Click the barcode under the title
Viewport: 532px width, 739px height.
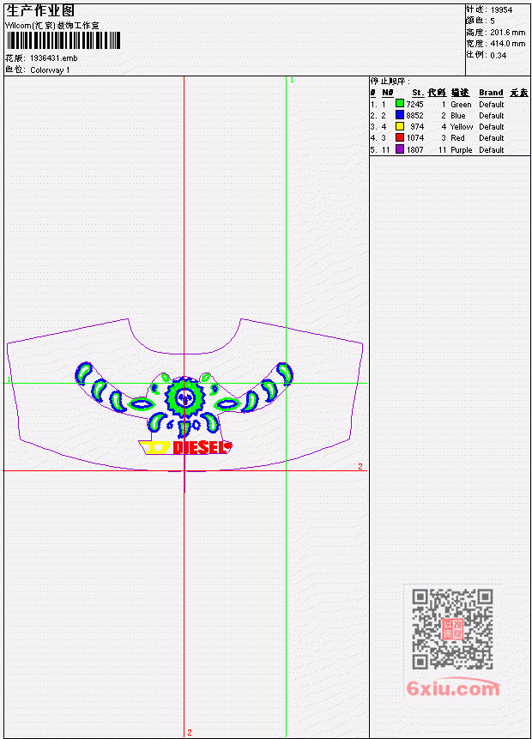point(63,41)
